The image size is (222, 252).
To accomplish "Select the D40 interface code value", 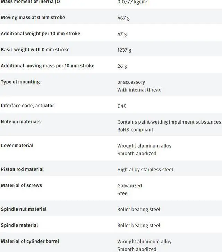I will (122, 106).
